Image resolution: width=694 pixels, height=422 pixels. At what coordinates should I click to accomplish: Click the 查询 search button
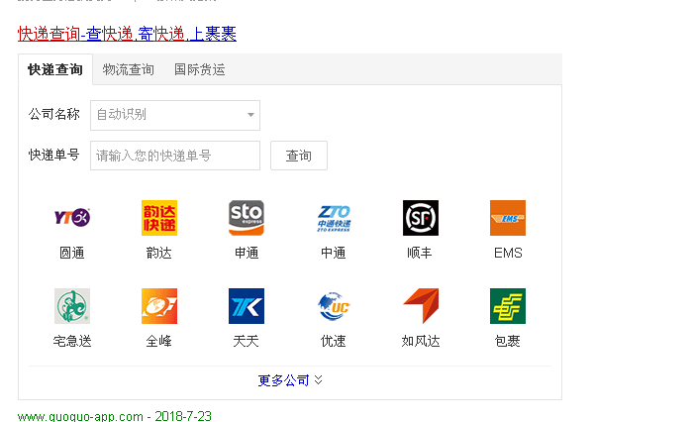click(x=299, y=156)
